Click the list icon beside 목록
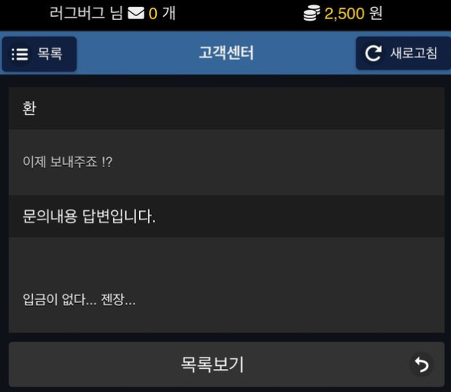Viewport: 451px width, 392px height. (x=20, y=54)
